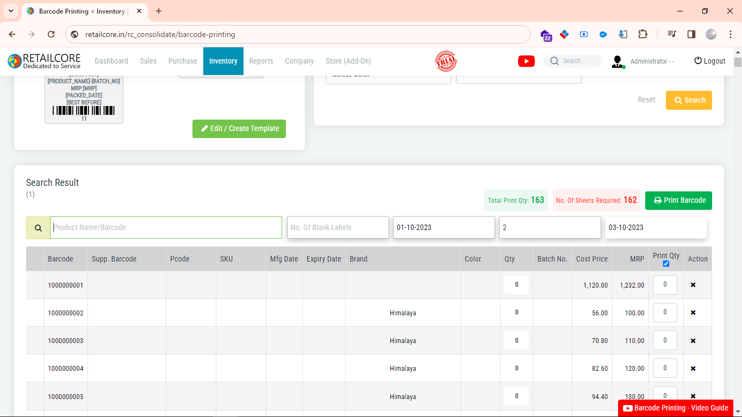Reload the page
The image size is (742, 417).
pyautogui.click(x=51, y=34)
